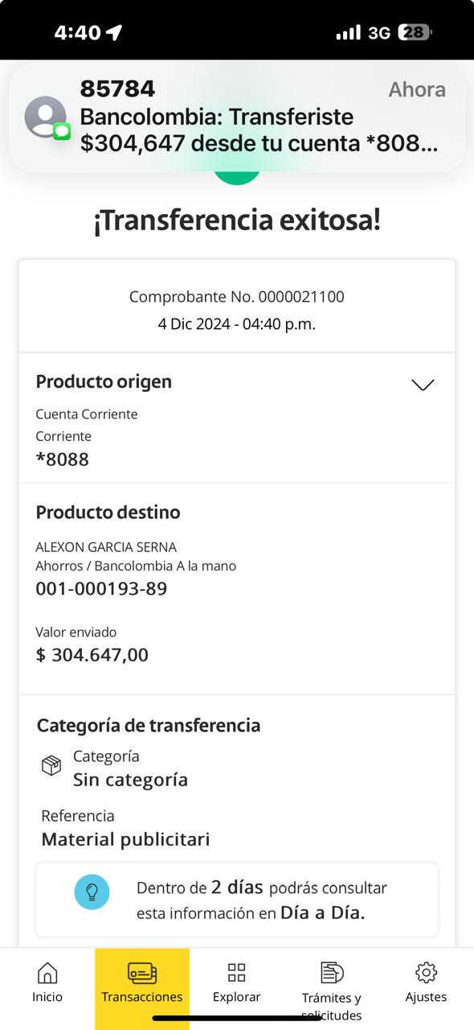The height and width of the screenshot is (1030, 474).
Task: Tap the Comprobante No. 0000021100 text
Action: 237,297
